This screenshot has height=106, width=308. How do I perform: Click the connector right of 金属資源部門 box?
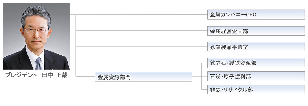point(197,77)
